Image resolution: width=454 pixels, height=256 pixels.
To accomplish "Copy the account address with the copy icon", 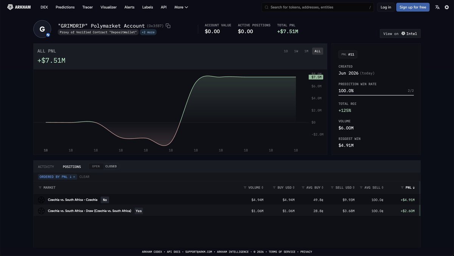I will click(x=168, y=26).
